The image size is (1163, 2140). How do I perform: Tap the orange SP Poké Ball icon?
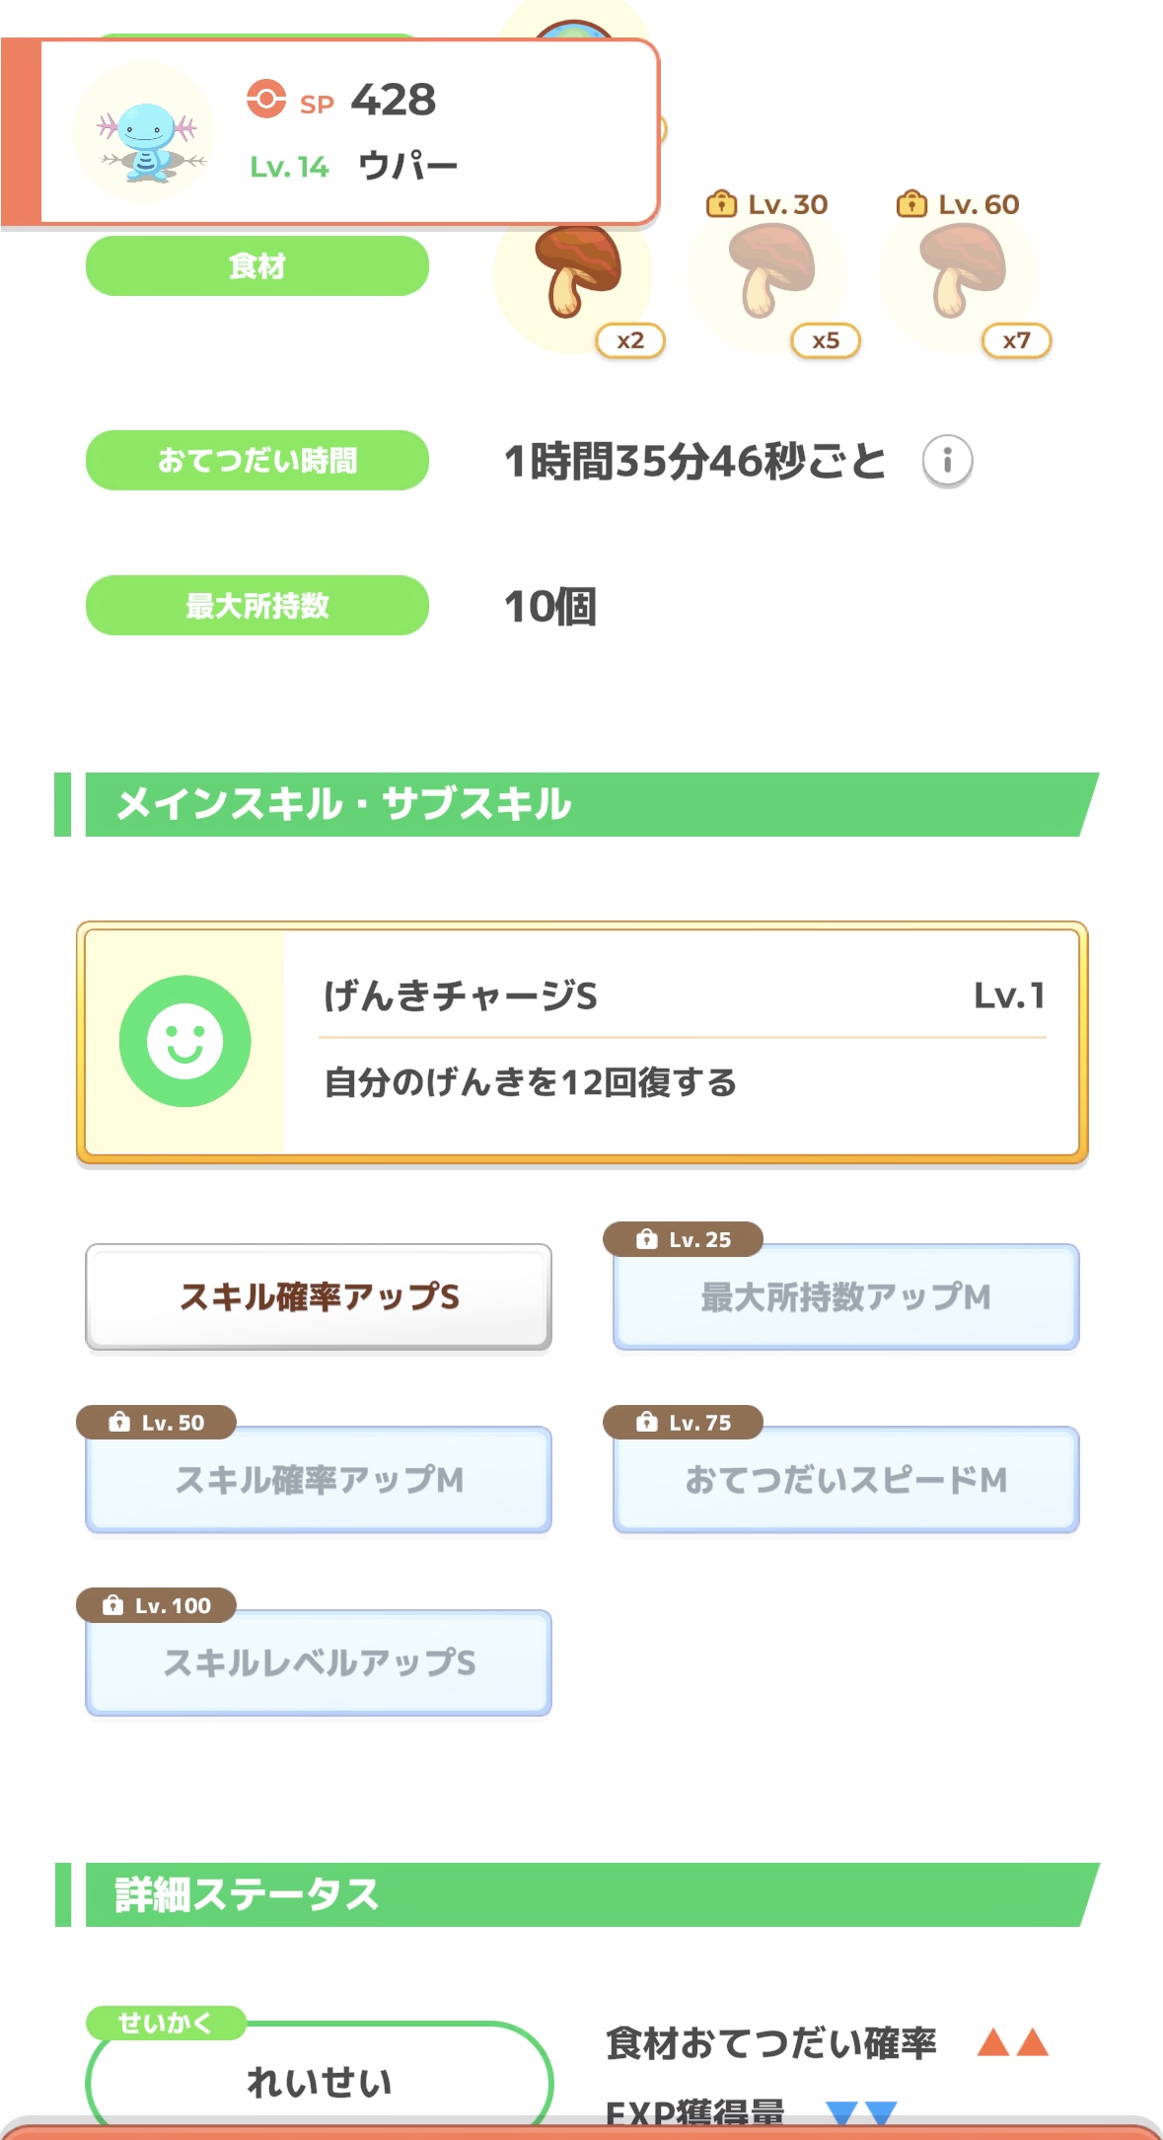pyautogui.click(x=266, y=99)
